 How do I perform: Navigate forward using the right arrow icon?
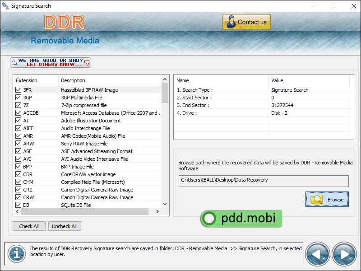343,254
